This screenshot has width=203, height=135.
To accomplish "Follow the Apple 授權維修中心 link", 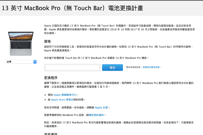I will point(65,95).
